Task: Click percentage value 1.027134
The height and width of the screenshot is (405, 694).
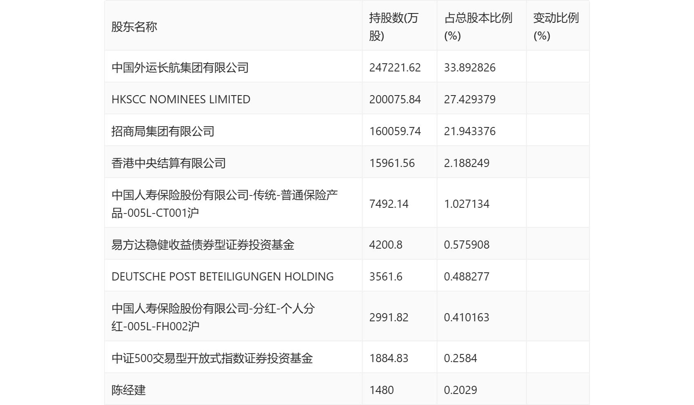Action: tap(467, 204)
